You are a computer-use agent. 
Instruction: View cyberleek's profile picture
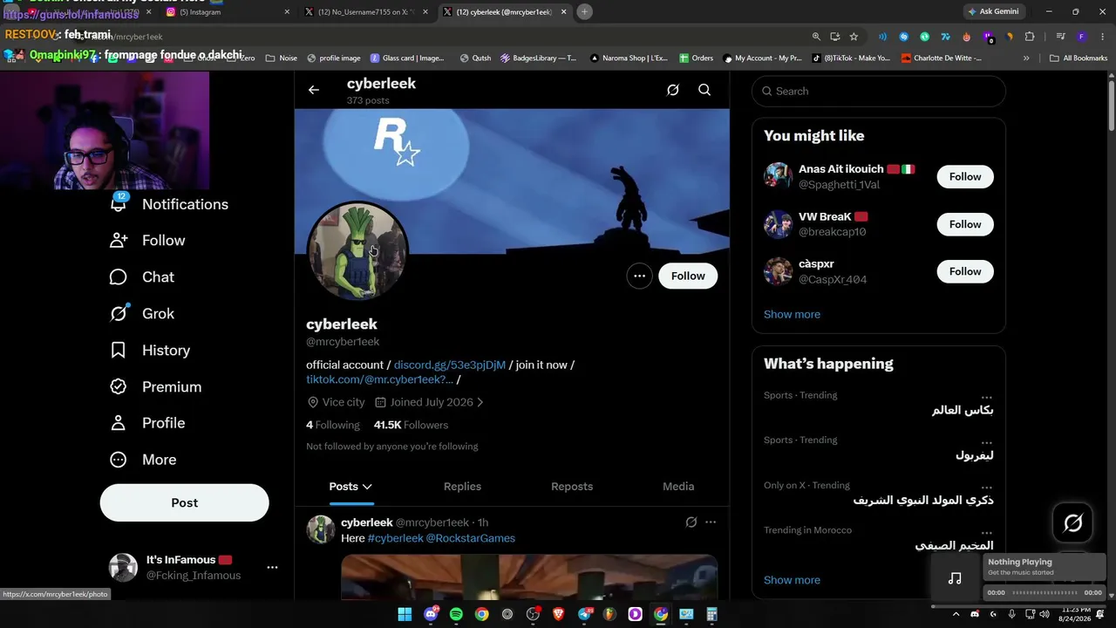tap(357, 252)
